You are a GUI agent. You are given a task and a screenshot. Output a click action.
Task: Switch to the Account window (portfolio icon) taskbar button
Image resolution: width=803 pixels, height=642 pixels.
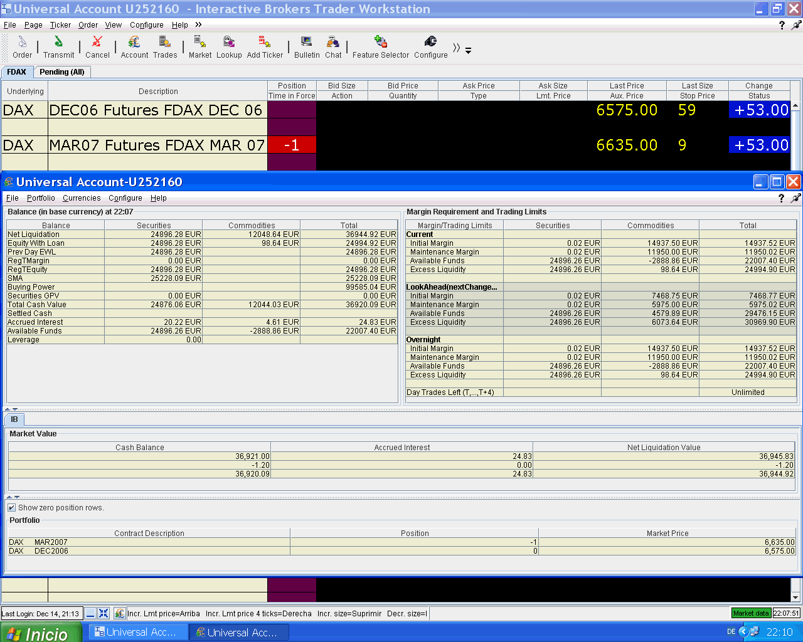(x=239, y=633)
